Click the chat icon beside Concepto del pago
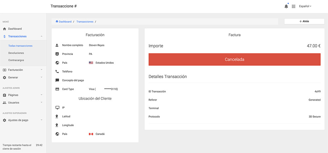This screenshot has height=153, width=328. (x=57, y=80)
